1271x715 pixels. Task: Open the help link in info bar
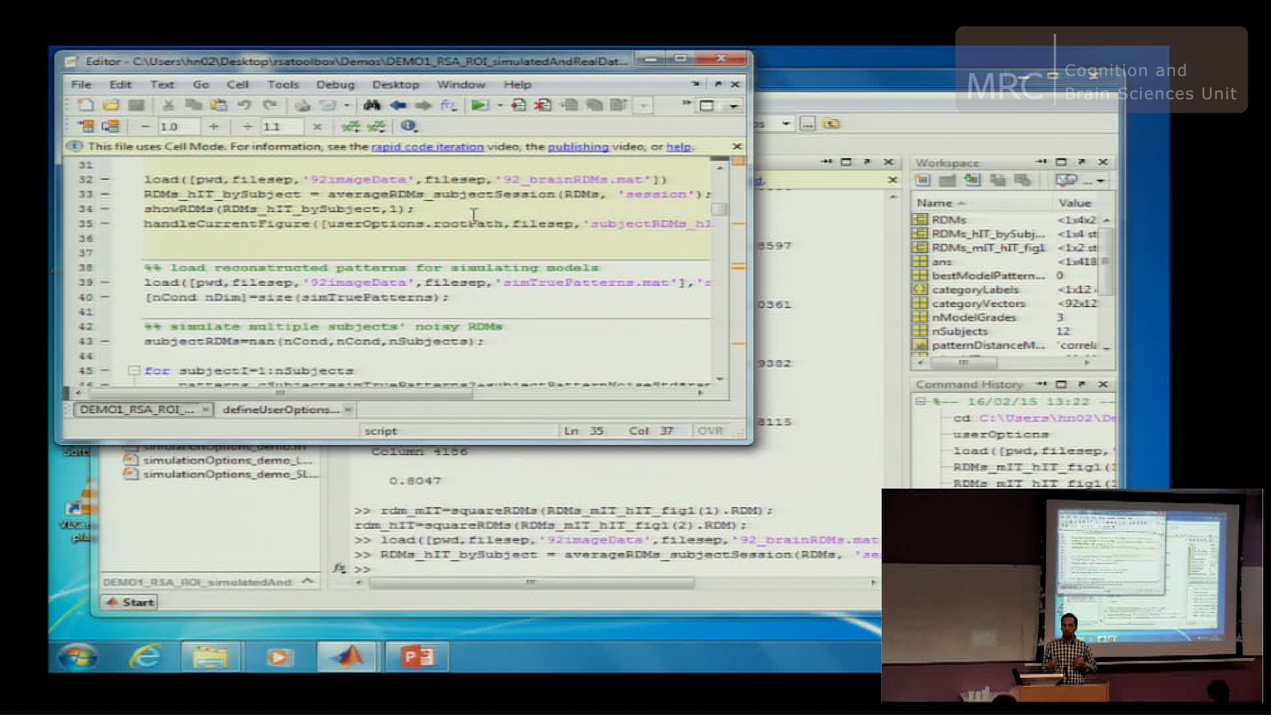point(679,147)
